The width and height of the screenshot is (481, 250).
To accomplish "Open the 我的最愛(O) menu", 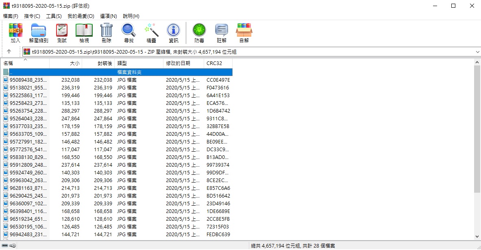I will click(81, 16).
